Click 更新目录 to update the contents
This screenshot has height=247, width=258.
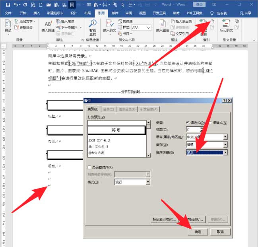[x=23, y=27]
